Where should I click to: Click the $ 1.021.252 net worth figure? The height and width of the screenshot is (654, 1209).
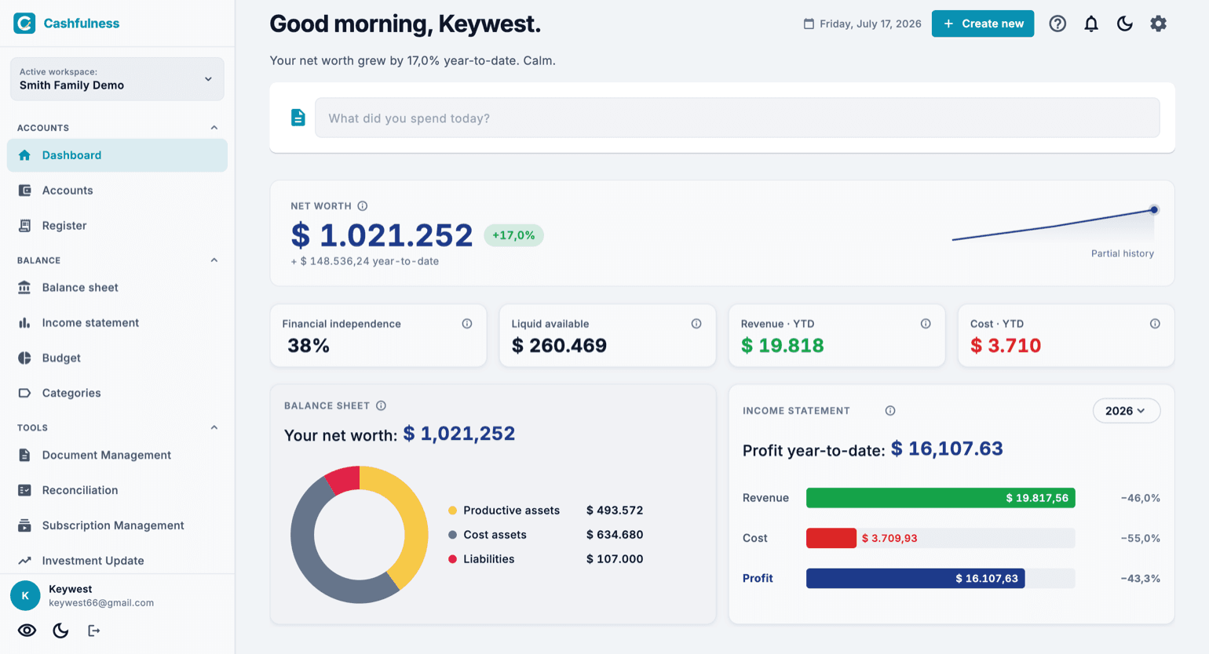coord(382,235)
